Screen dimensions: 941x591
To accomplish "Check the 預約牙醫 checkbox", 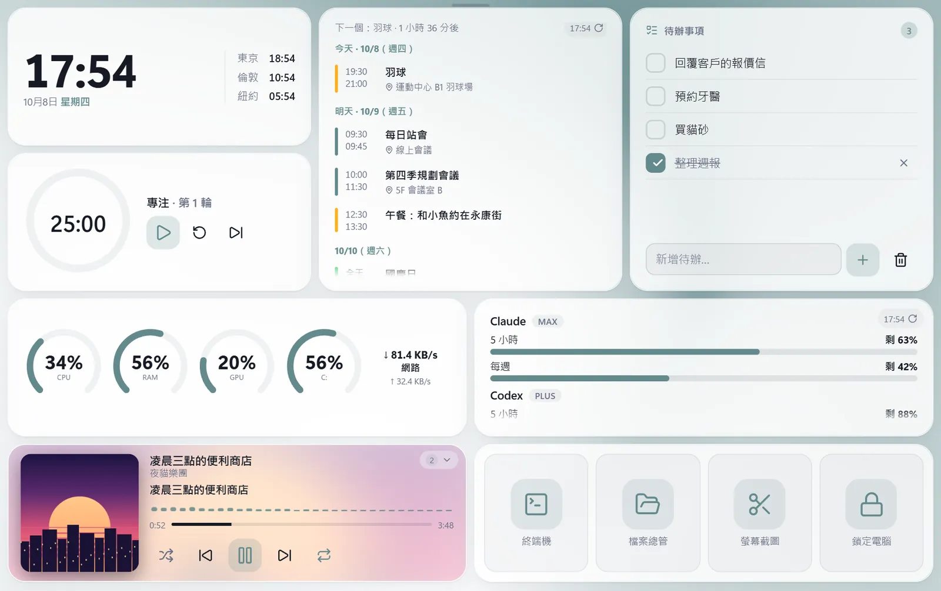I will [656, 96].
